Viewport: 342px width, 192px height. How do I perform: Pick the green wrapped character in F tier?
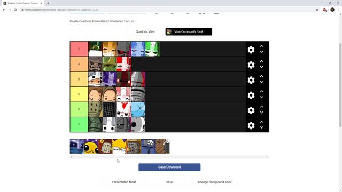coord(95,124)
